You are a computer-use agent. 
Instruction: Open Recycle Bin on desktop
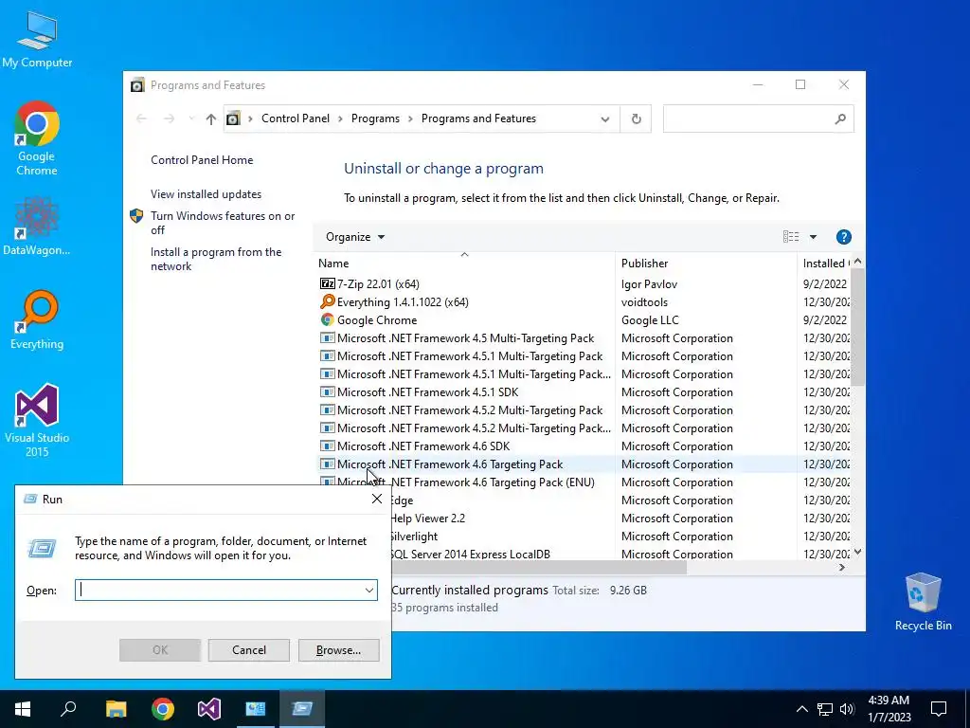[x=923, y=602]
